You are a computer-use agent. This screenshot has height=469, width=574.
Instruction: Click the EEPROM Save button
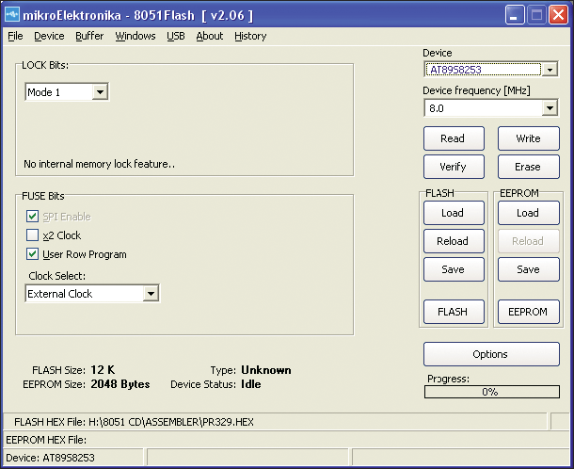tap(528, 269)
